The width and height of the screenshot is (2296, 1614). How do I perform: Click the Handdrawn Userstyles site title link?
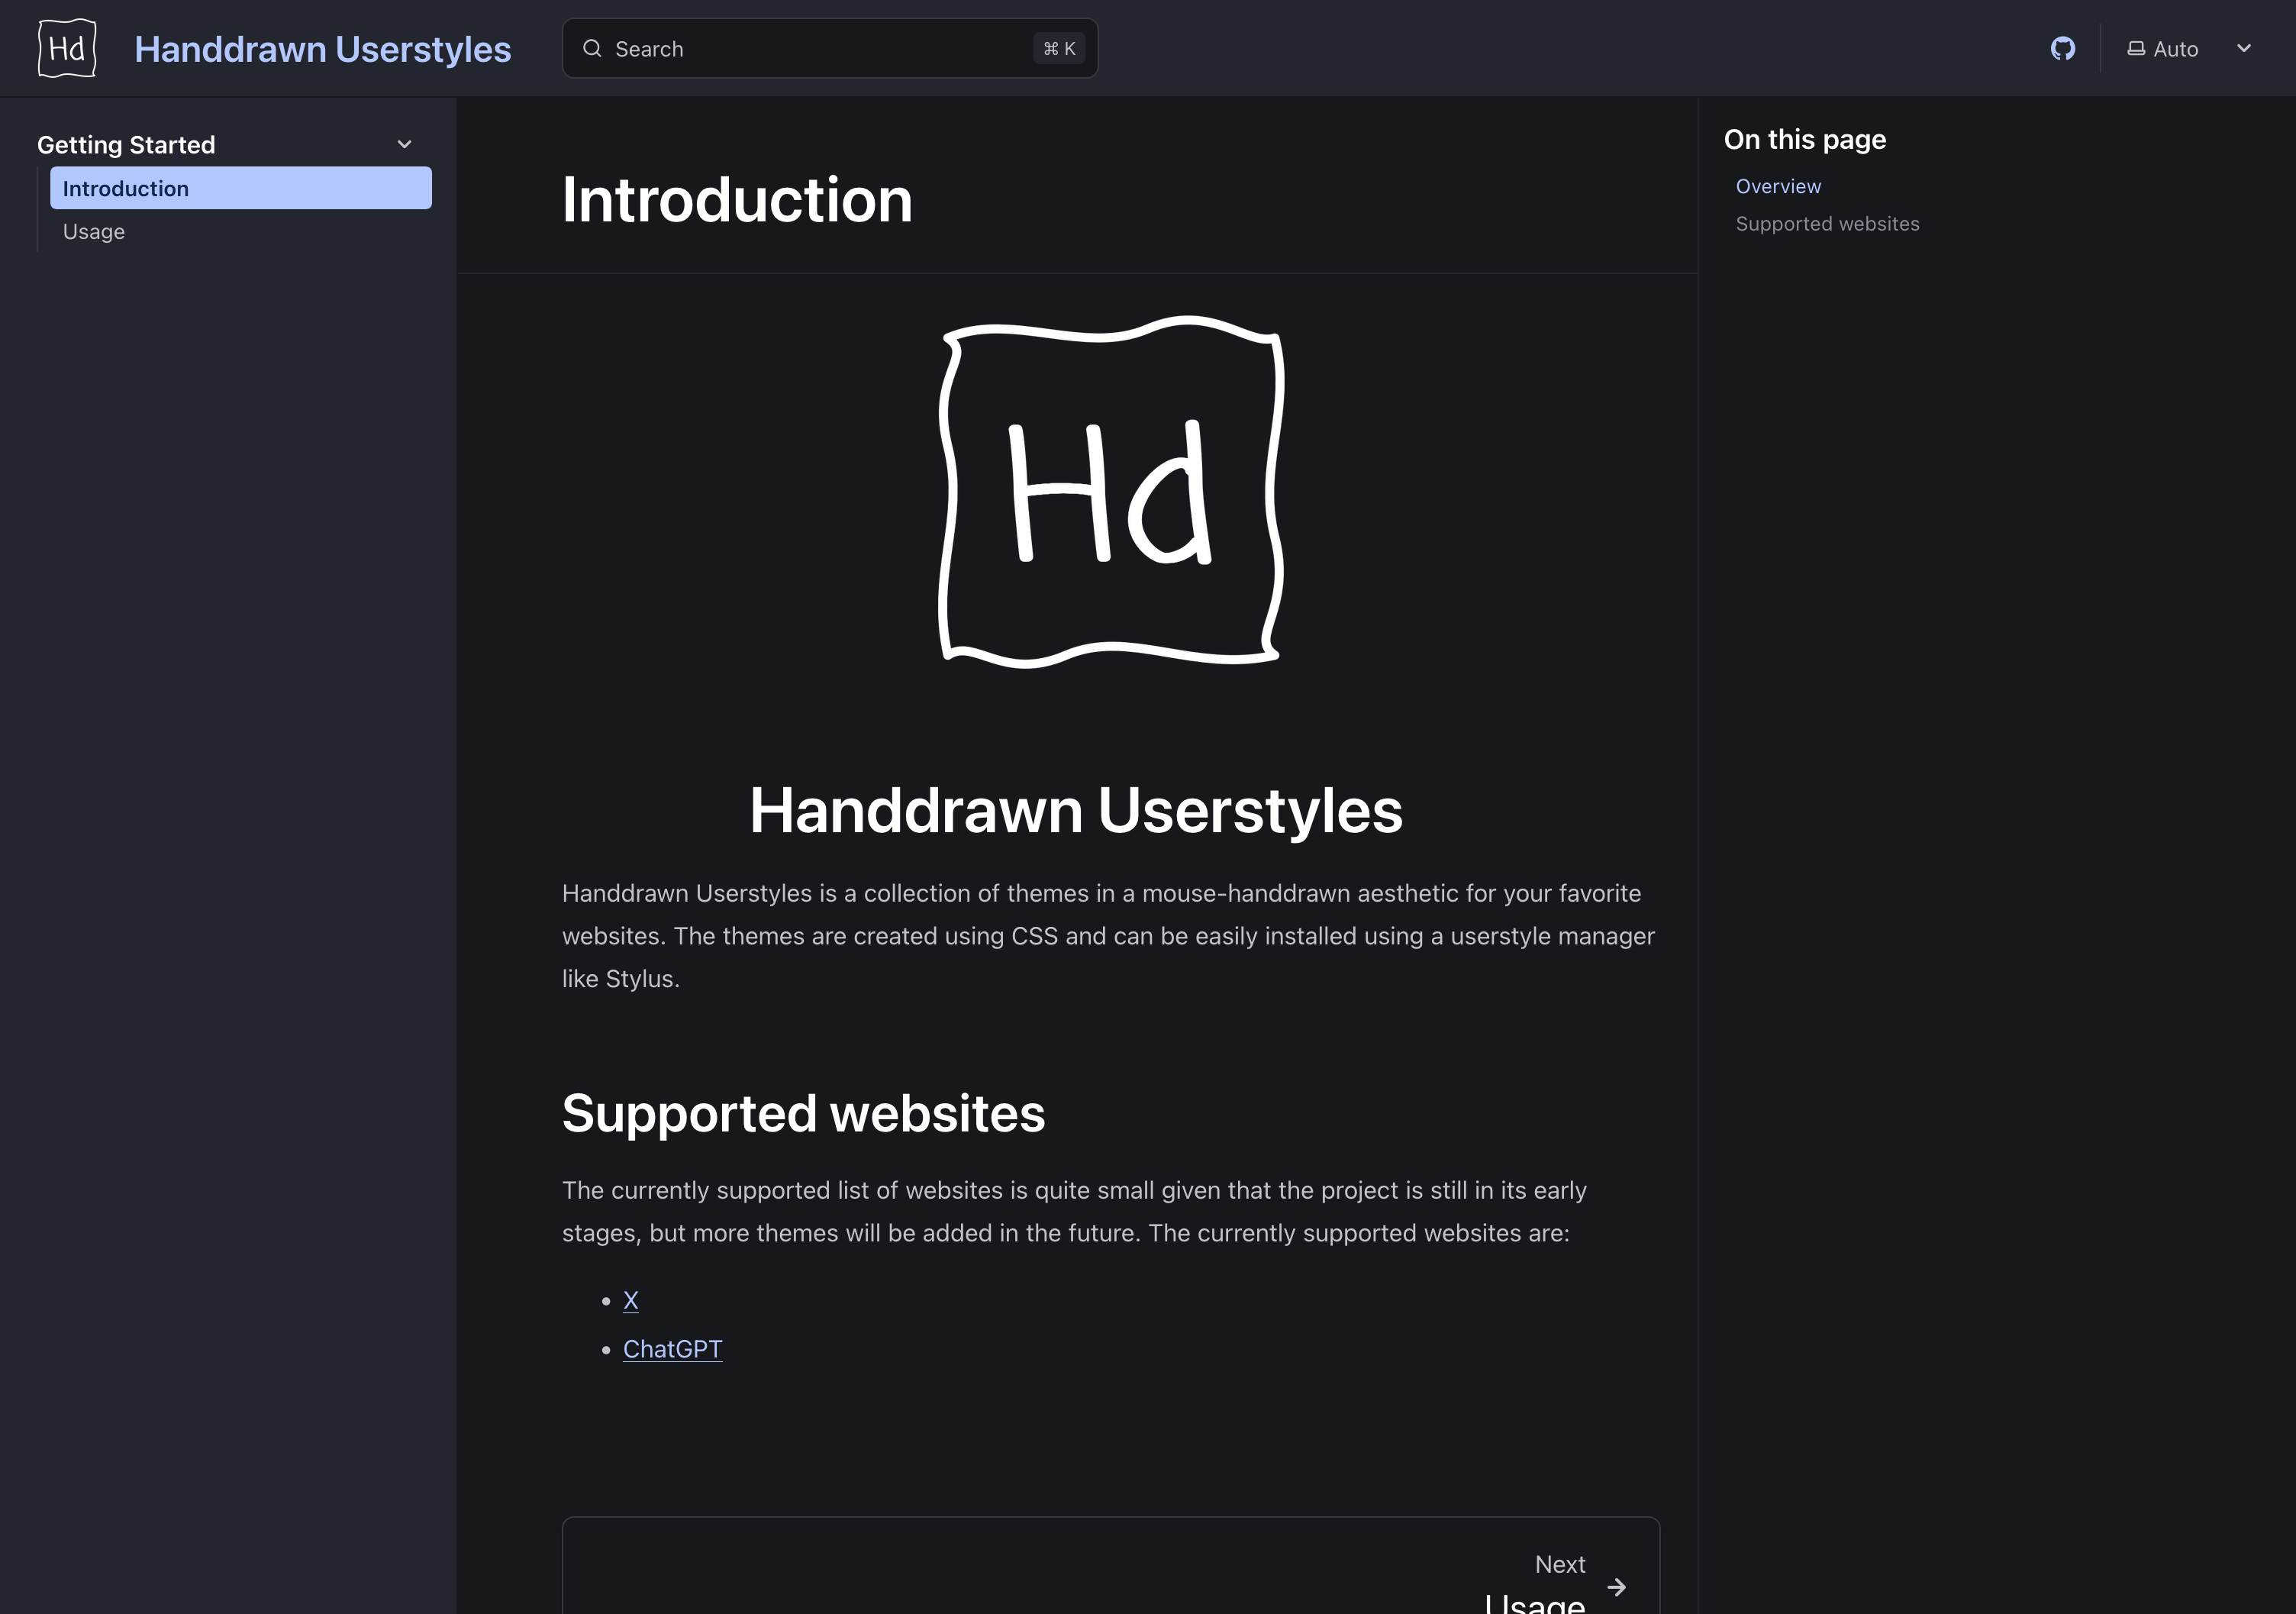pyautogui.click(x=322, y=49)
